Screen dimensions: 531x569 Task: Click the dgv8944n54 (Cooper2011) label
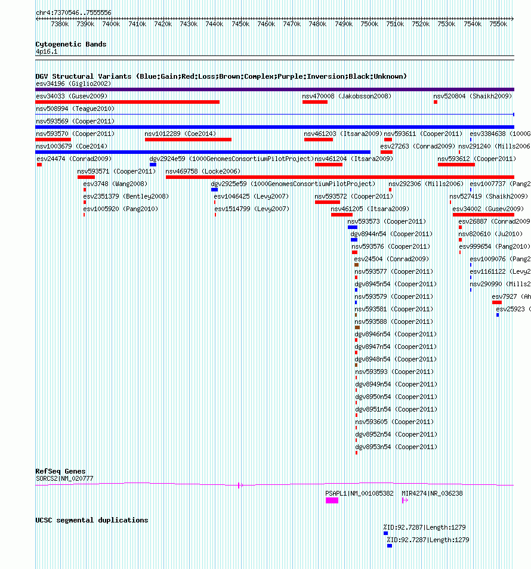click(x=391, y=234)
